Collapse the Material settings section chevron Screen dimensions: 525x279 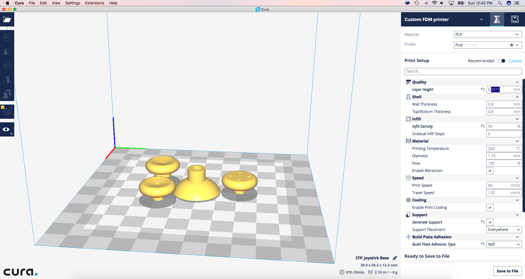[517, 141]
